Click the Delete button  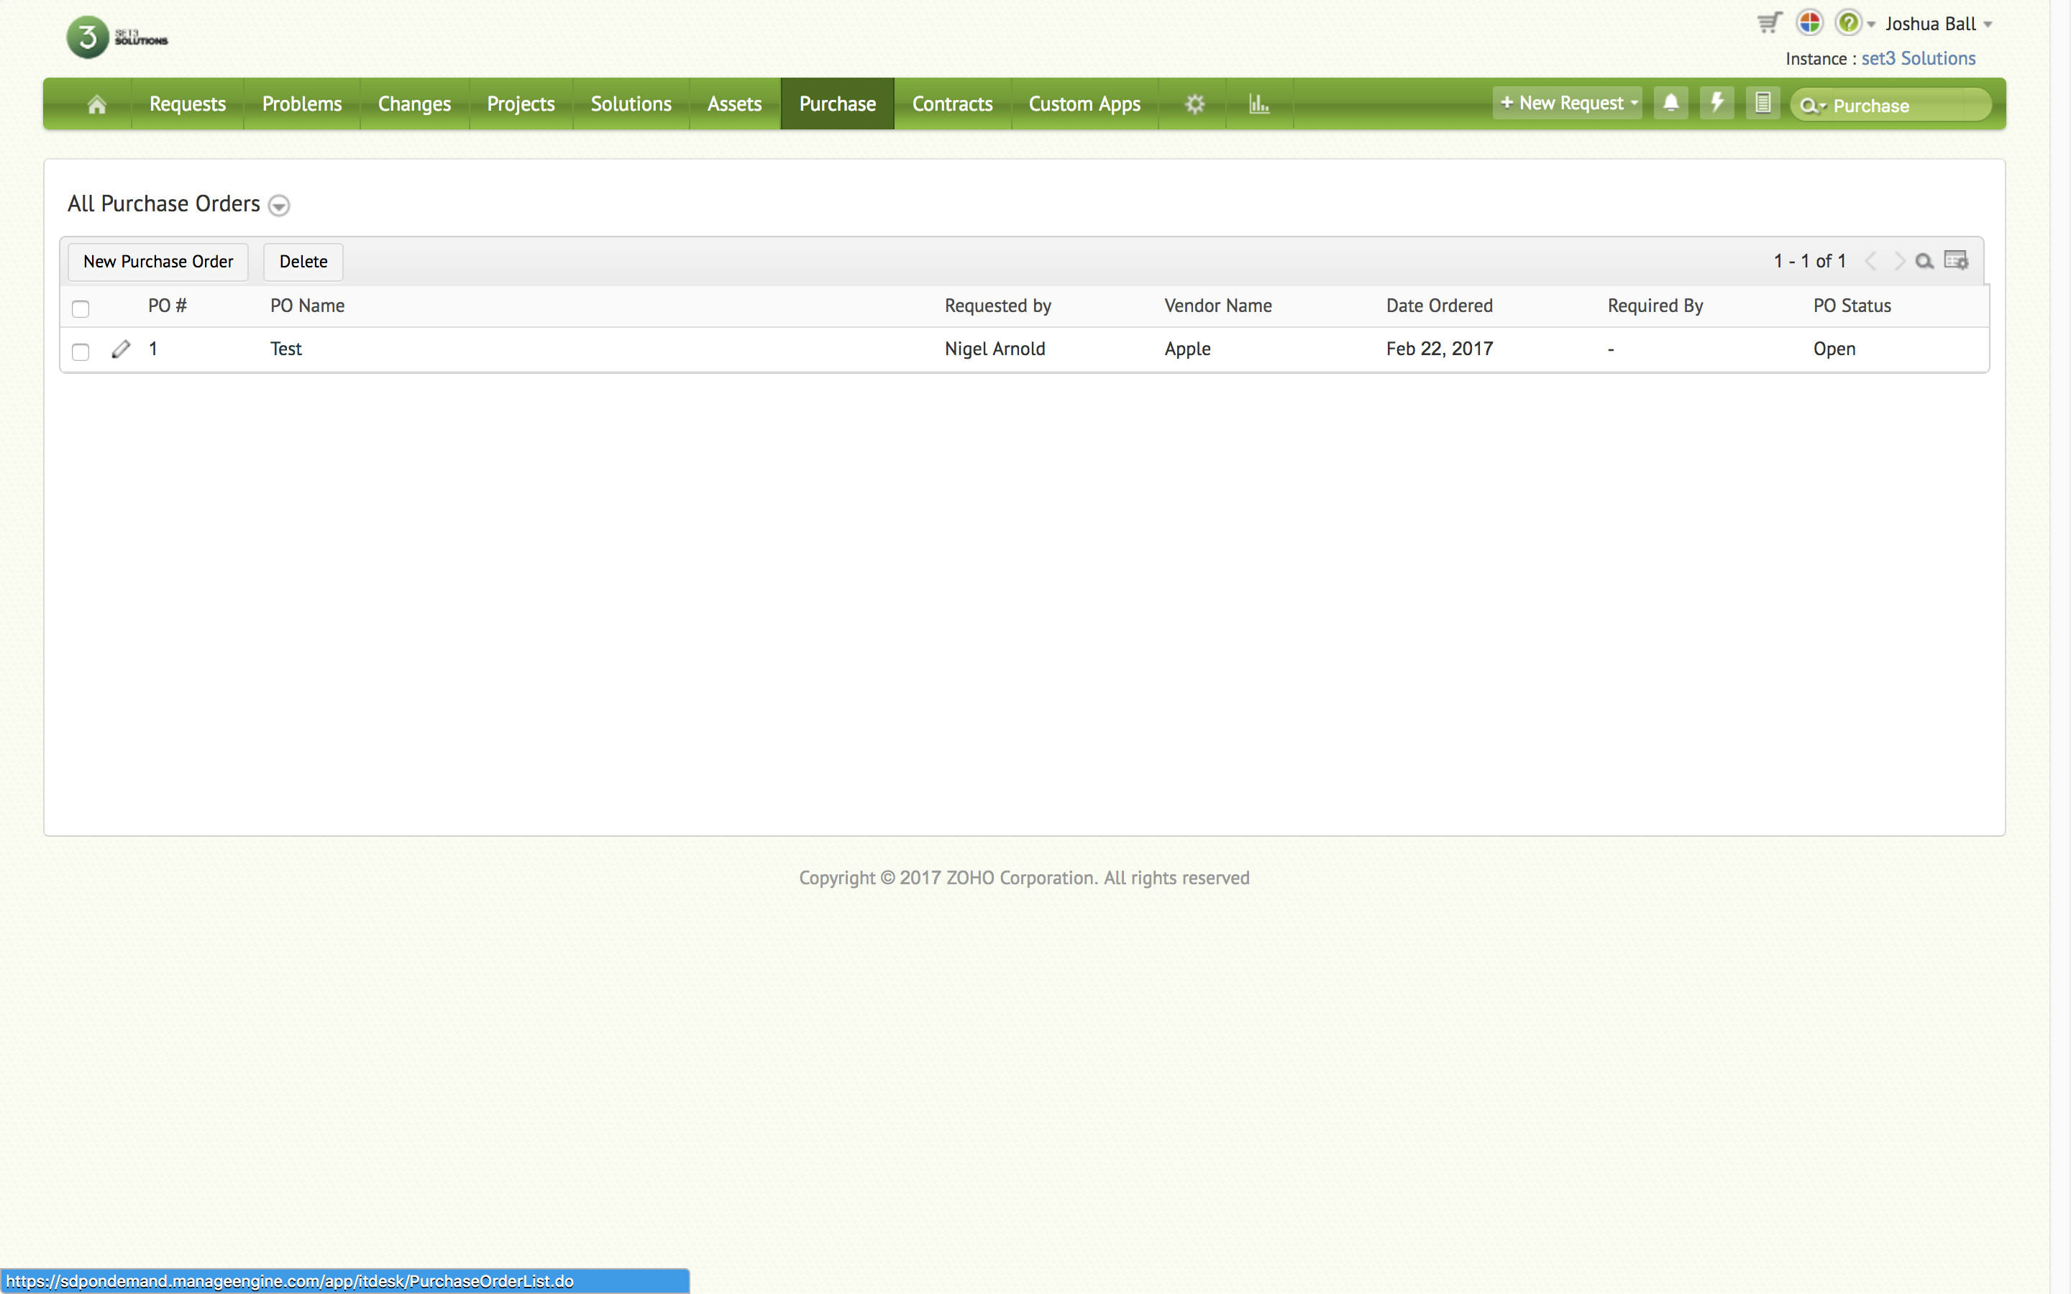coord(303,262)
